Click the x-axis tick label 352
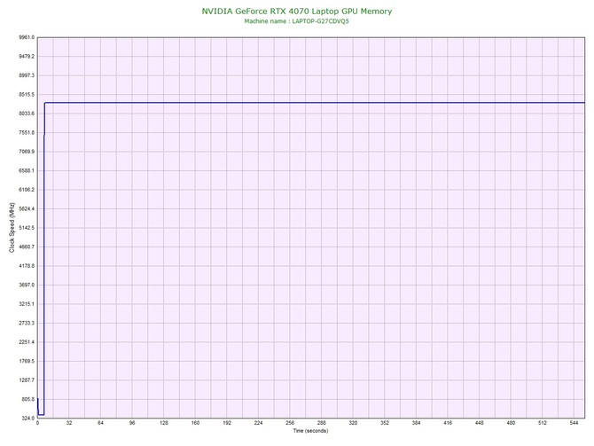 pyautogui.click(x=385, y=423)
